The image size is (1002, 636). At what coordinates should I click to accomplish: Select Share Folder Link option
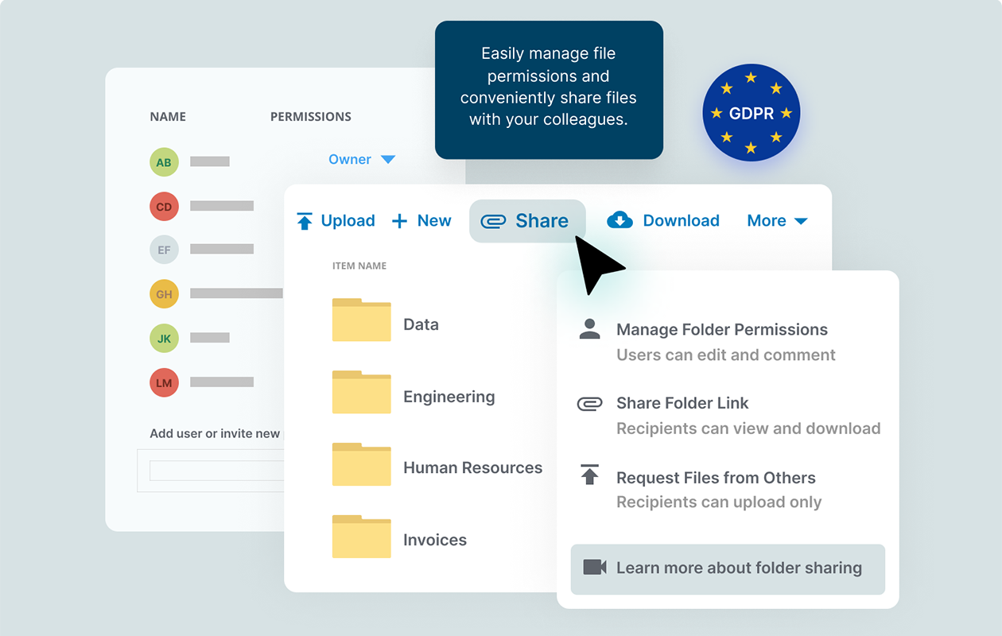coord(682,403)
